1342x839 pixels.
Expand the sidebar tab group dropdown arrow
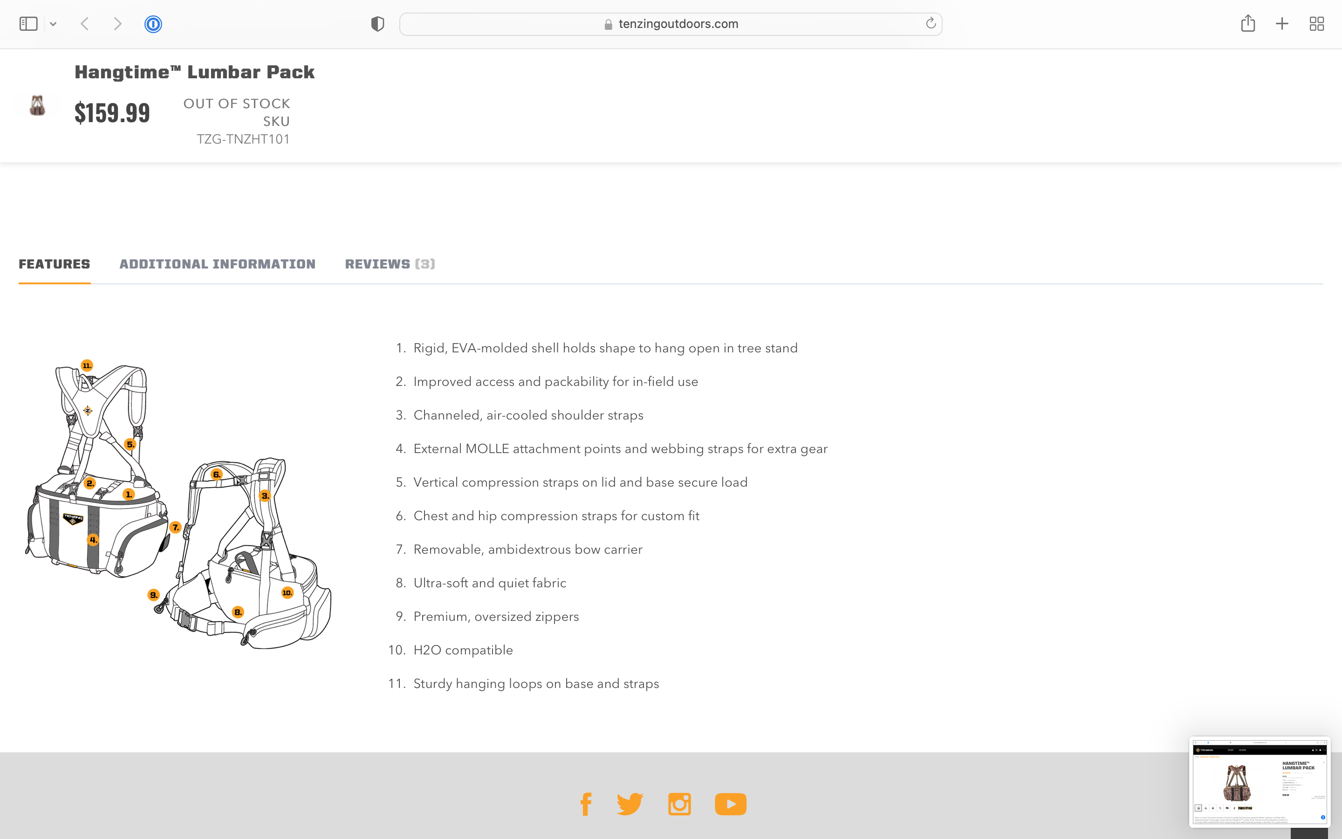coord(53,24)
